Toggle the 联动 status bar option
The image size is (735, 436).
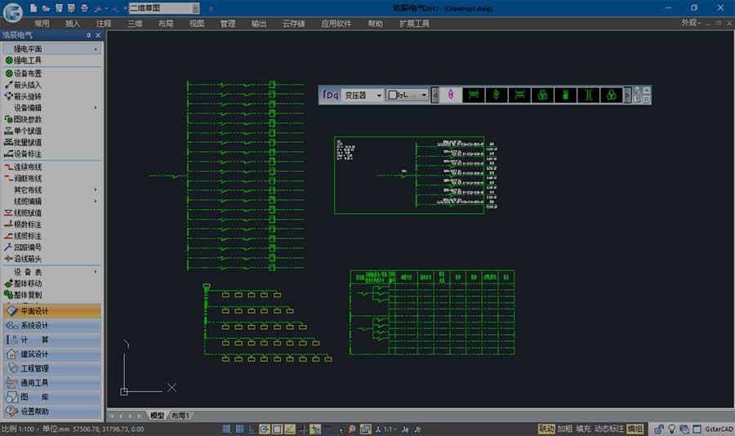pos(546,429)
